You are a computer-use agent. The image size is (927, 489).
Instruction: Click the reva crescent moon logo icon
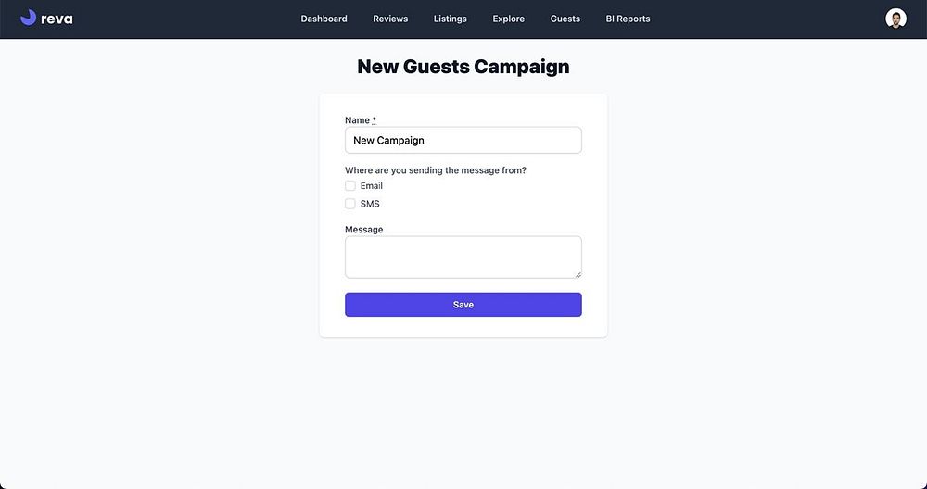coord(28,18)
